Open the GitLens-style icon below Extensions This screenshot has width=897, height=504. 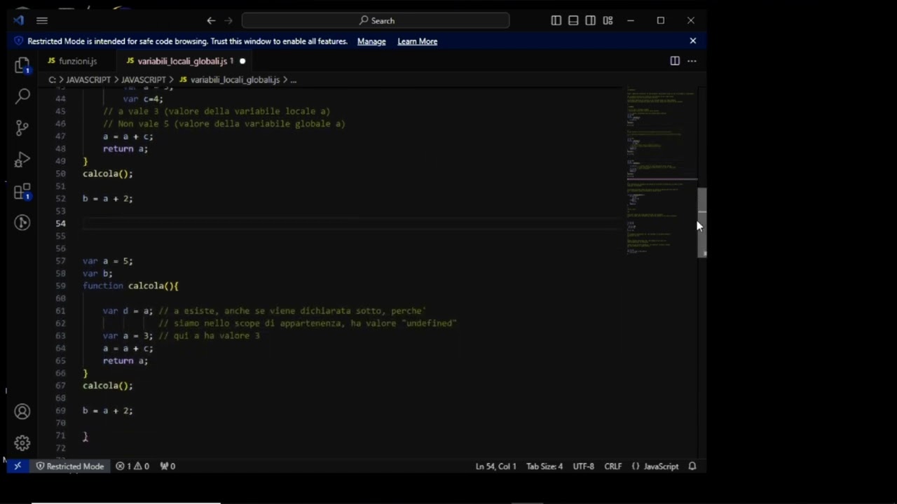tap(22, 223)
